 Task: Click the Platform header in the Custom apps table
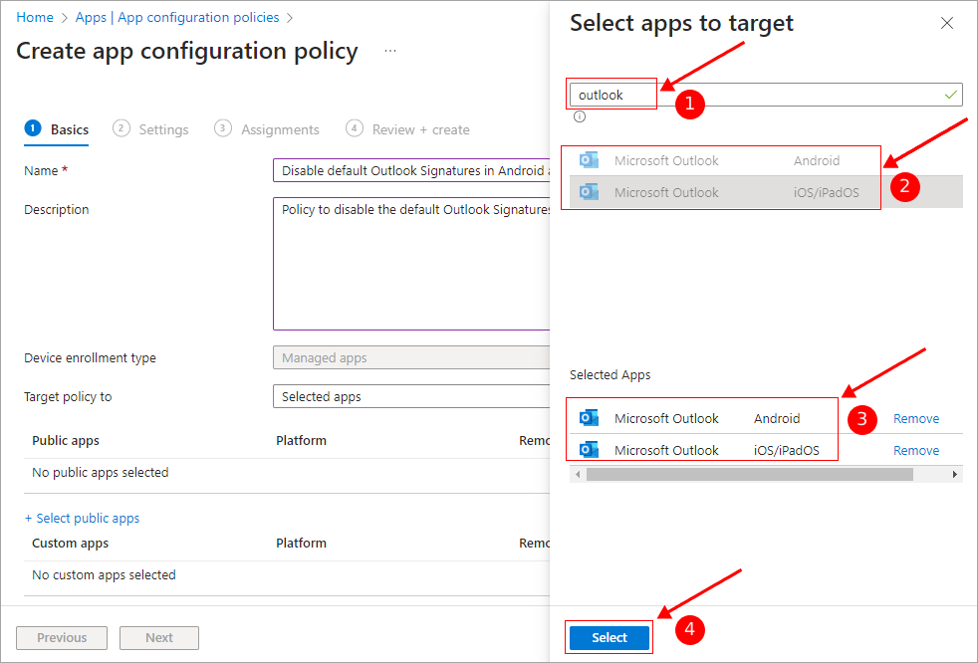click(x=301, y=543)
